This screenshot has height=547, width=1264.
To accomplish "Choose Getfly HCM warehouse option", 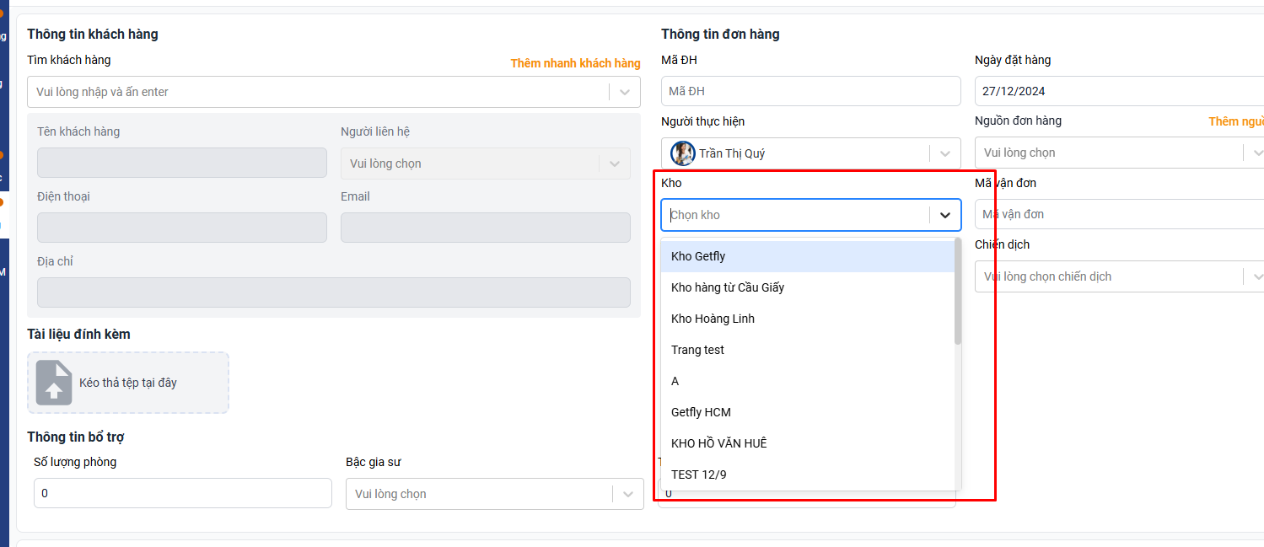I will [701, 412].
